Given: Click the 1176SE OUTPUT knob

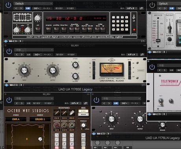Looking at the screenshot, I should [x=53, y=70].
